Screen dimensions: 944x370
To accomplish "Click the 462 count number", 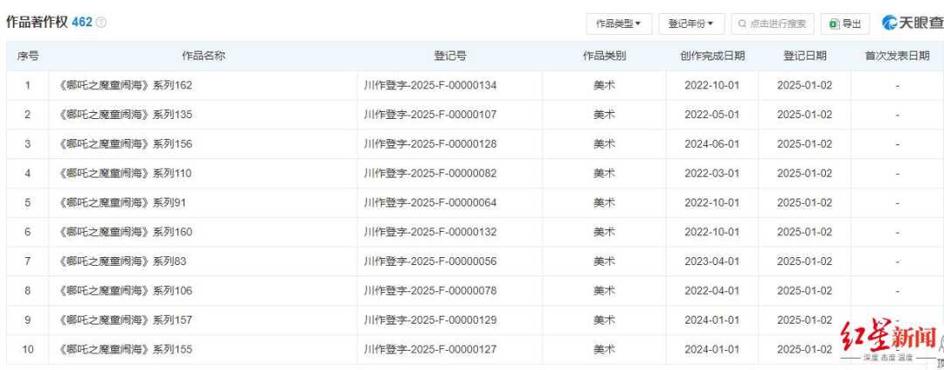I will click(x=82, y=22).
